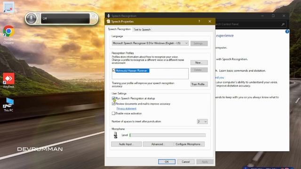Click search field in Control Panel window

tap(248, 24)
